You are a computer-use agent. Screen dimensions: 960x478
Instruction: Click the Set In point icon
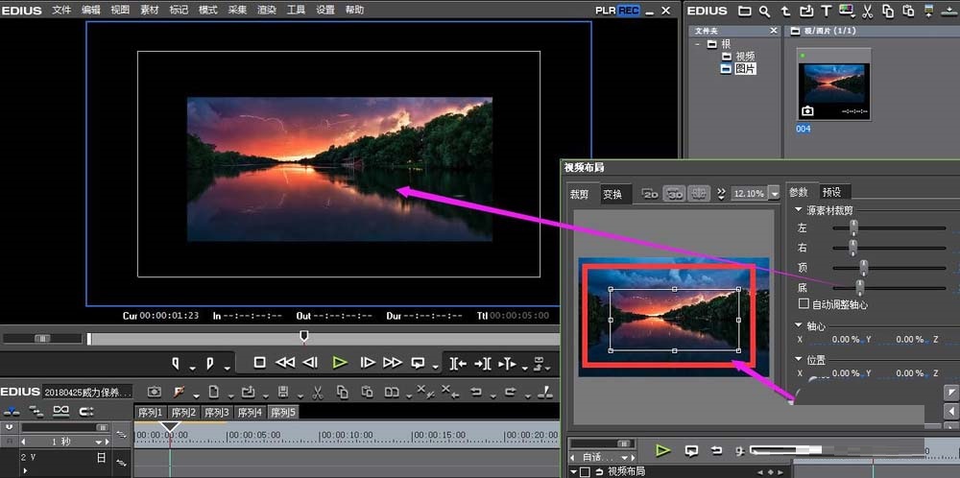tap(177, 364)
